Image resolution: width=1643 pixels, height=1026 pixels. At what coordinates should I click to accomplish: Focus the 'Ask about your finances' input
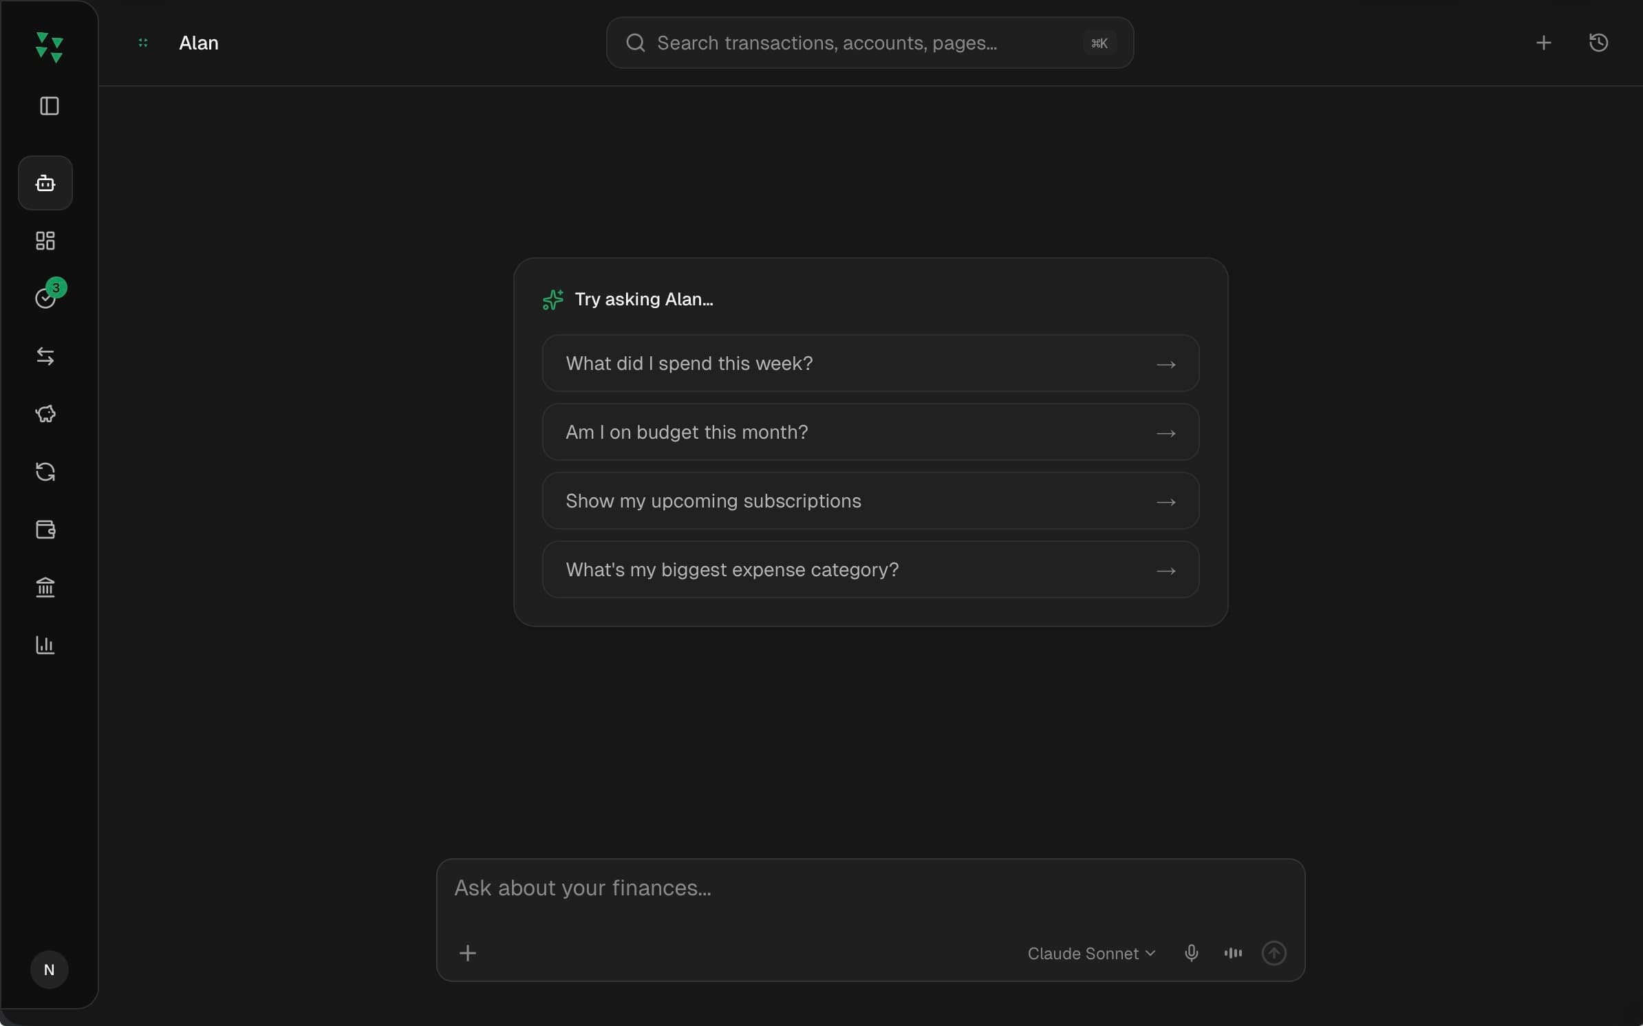870,888
